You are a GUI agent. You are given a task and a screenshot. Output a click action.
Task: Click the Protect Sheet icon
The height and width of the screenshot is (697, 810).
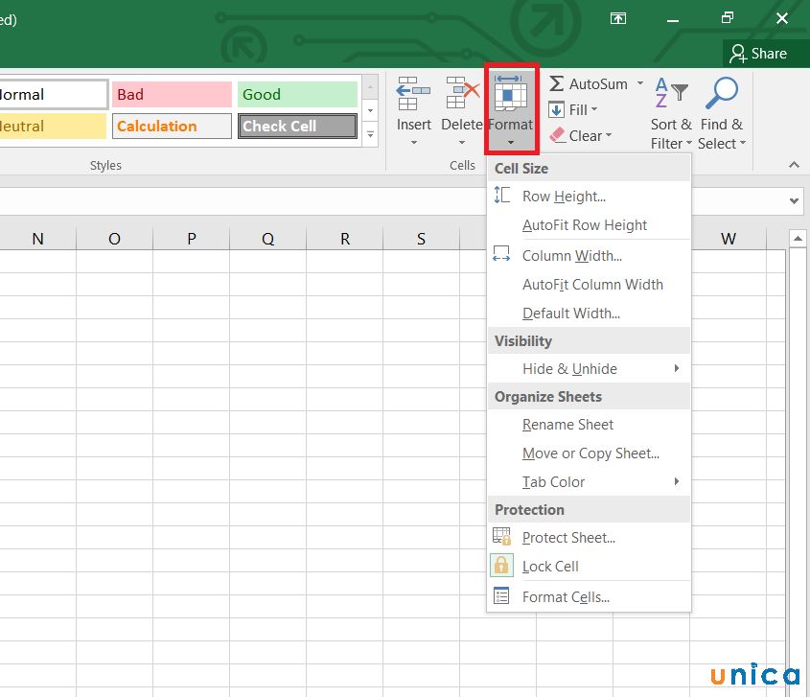(502, 537)
